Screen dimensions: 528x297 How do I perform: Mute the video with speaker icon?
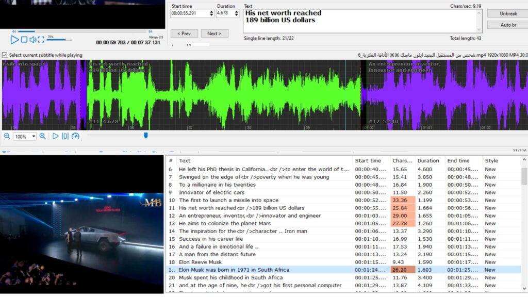pyautogui.click(x=32, y=40)
